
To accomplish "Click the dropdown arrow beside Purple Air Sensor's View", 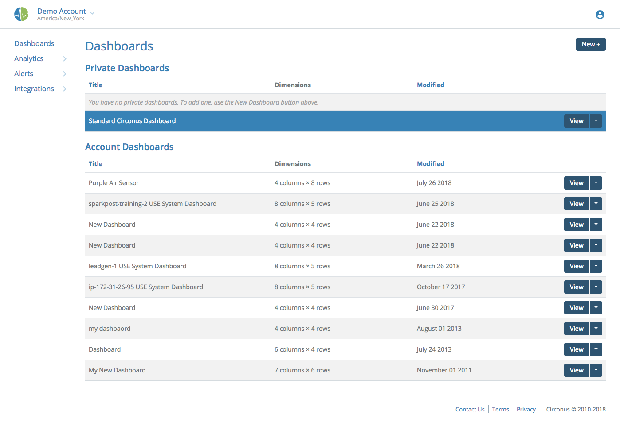I will tap(596, 182).
